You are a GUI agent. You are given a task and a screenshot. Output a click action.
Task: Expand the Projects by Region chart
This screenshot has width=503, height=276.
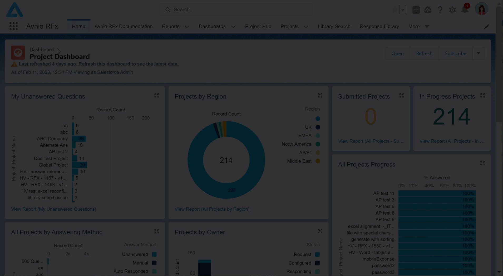(x=320, y=96)
